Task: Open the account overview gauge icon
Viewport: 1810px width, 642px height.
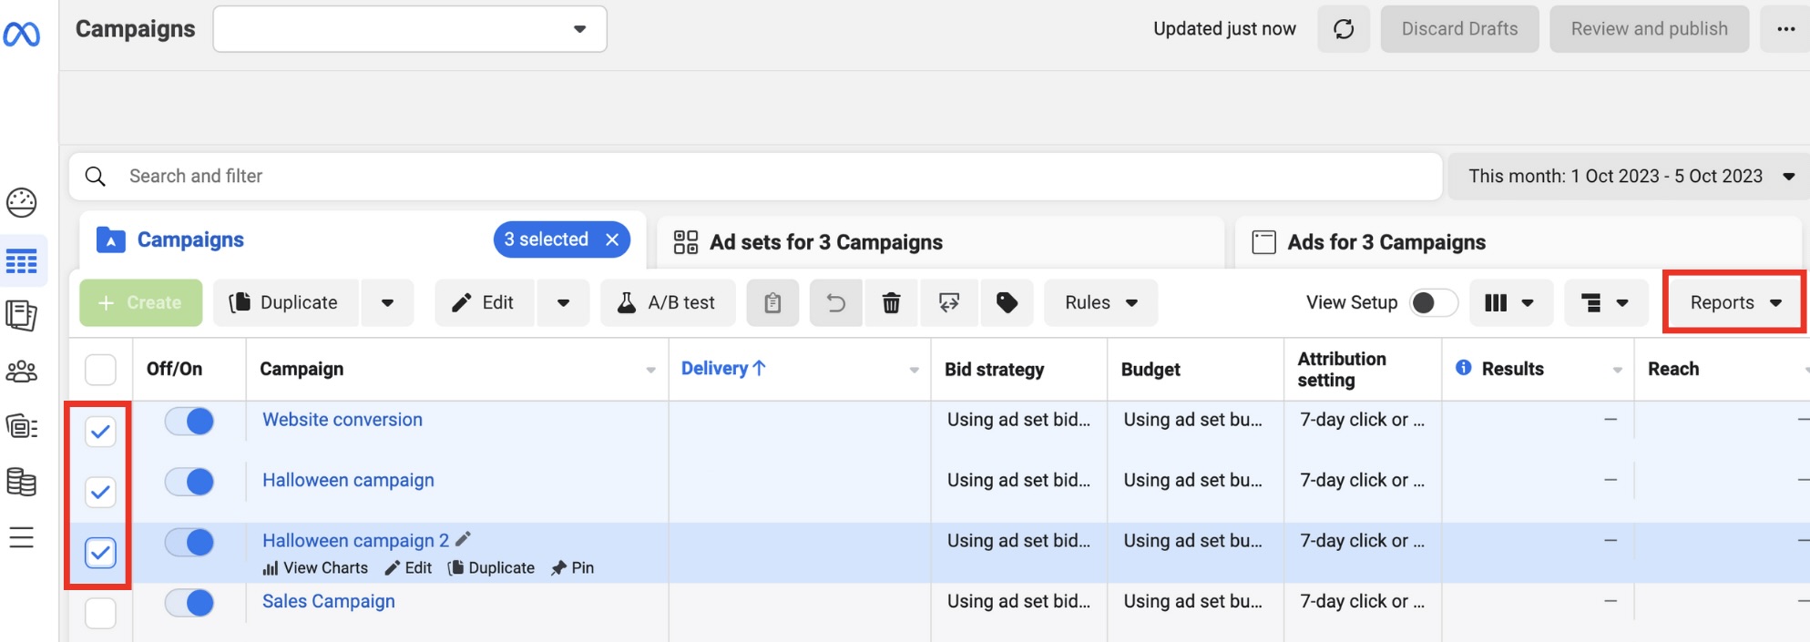Action: tap(22, 202)
